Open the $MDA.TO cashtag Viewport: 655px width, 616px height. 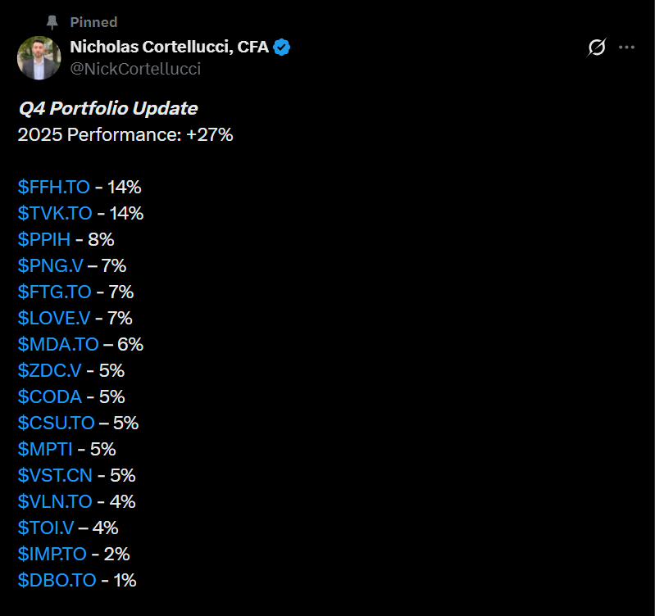(57, 344)
